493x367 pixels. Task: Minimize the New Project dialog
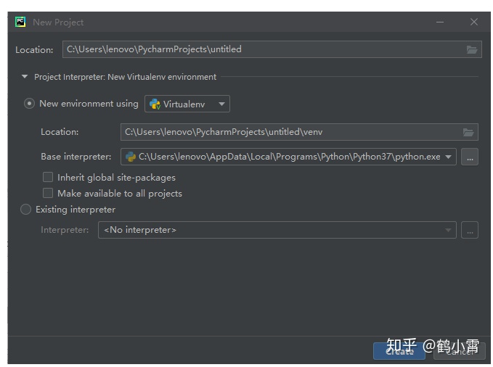[x=440, y=22]
